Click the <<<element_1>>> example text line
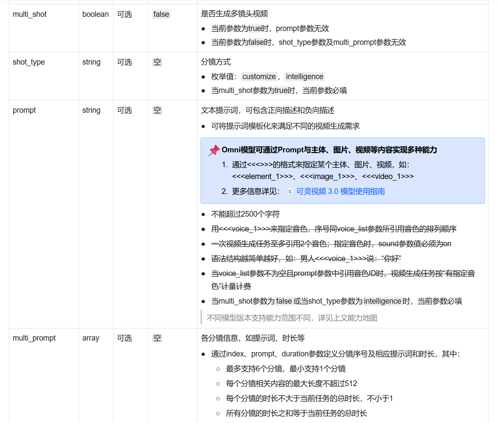The height and width of the screenshot is (423, 497). click(323, 176)
